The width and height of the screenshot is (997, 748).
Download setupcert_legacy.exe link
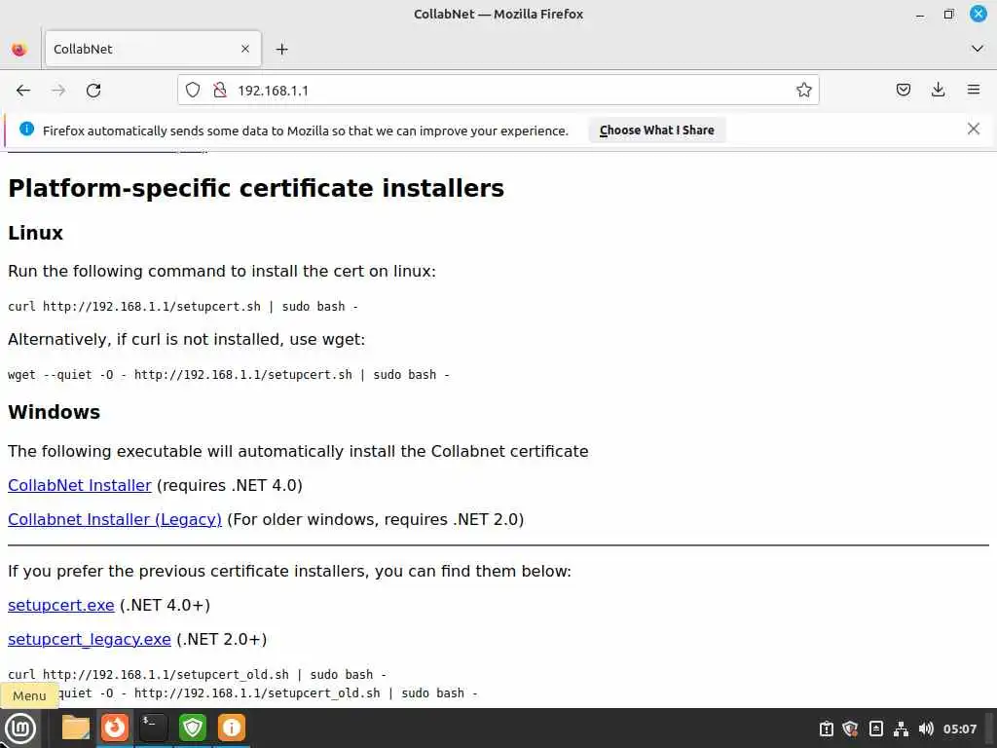[x=89, y=639]
